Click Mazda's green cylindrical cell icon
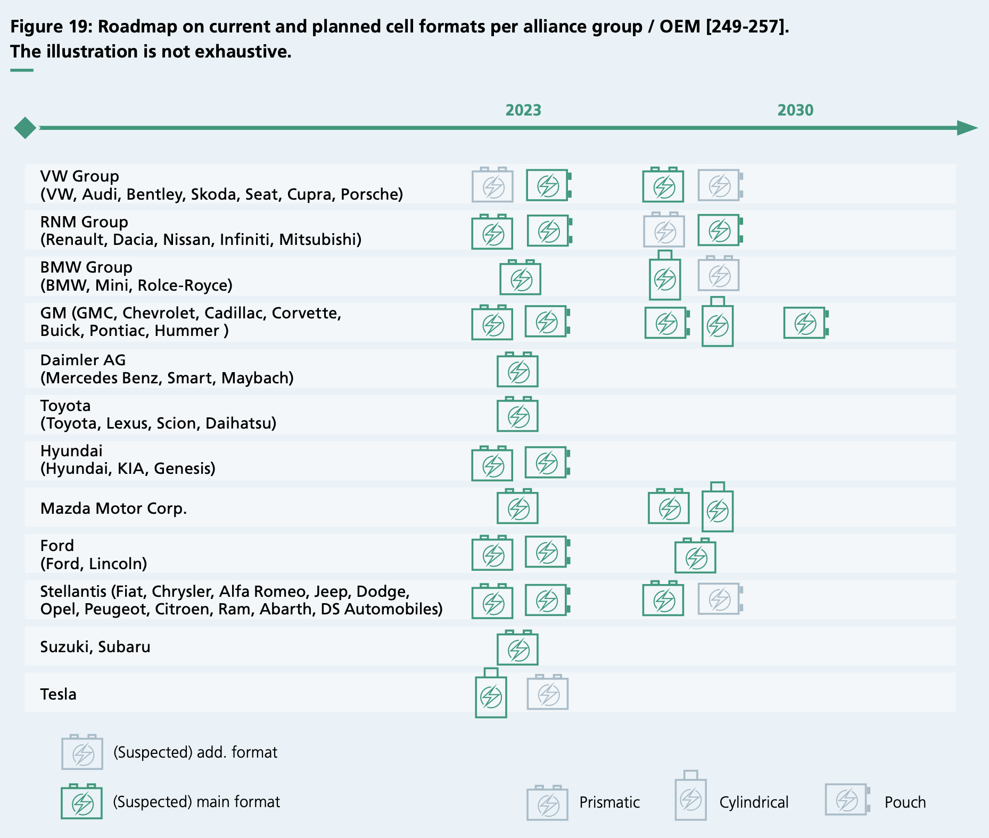The width and height of the screenshot is (989, 838). tap(718, 509)
